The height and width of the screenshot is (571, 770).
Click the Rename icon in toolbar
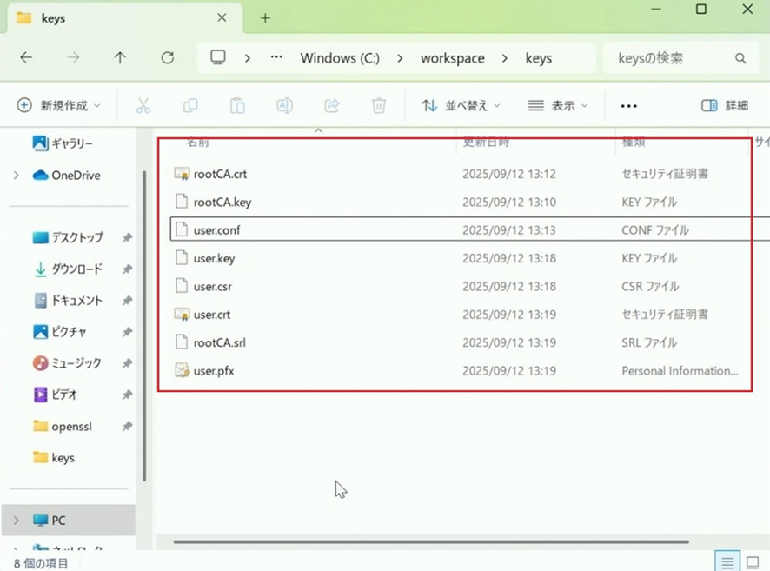(284, 105)
